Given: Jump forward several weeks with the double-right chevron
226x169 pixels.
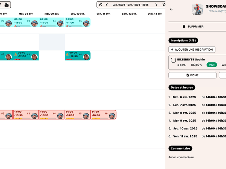Looking at the screenshot, I should click(163, 5).
